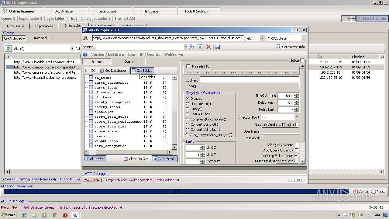The image size is (389, 219).
Task: Tick the Setup checkbox
Action: (x=302, y=61)
